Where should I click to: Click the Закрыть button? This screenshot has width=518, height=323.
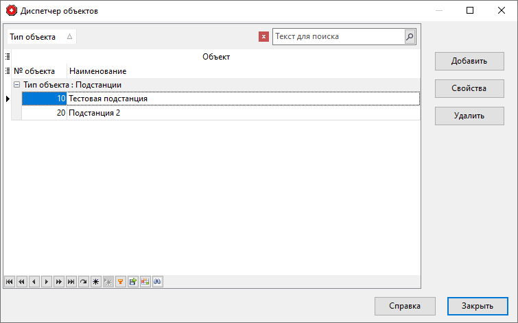pos(478,306)
